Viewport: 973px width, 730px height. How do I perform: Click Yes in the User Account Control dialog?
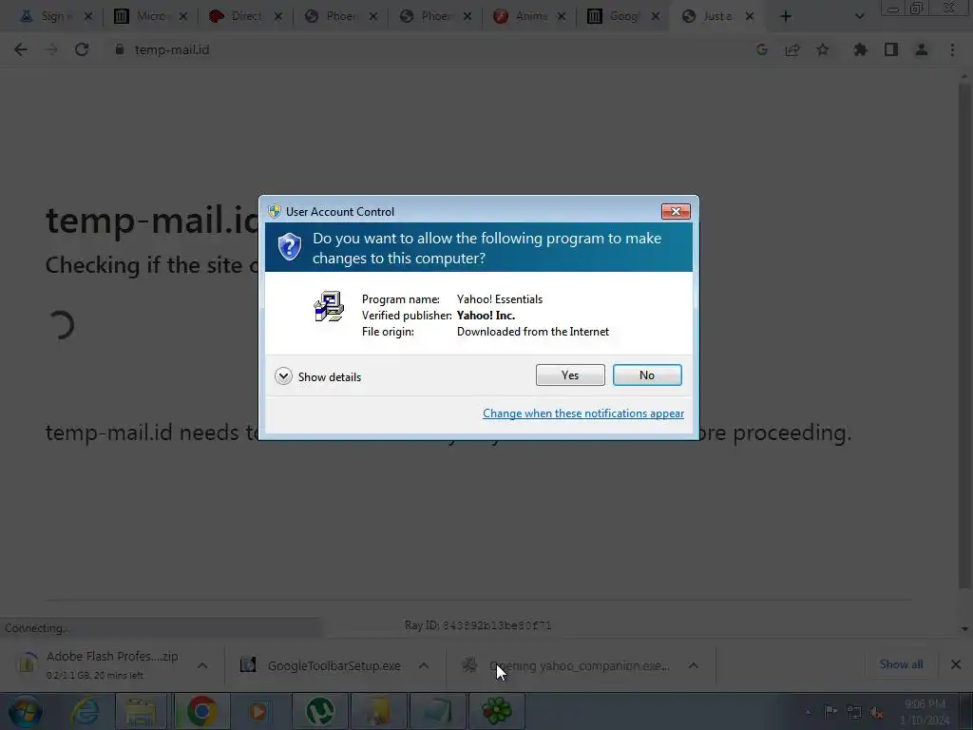[x=570, y=375]
